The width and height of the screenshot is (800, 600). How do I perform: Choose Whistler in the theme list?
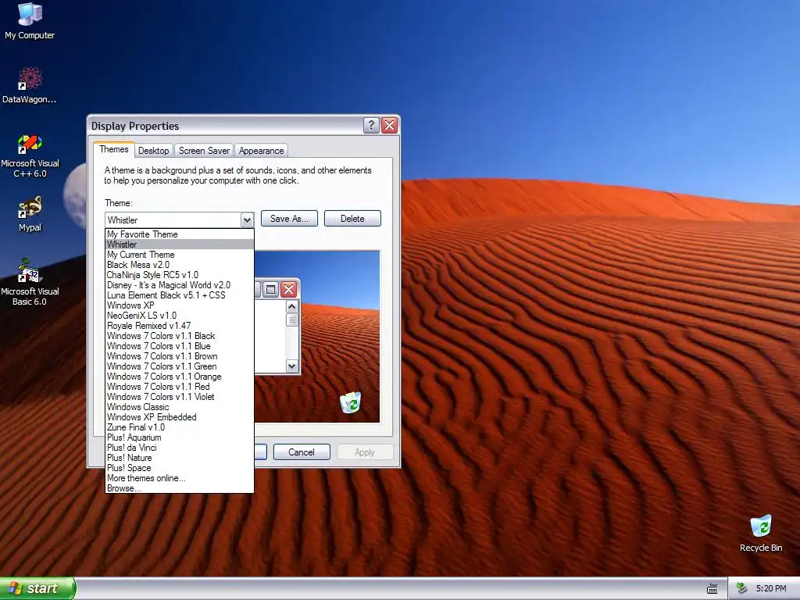pyautogui.click(x=180, y=245)
